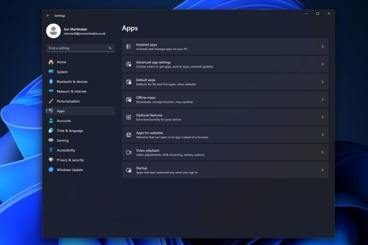
Task: Click 'Uninstall and manage apps on your PC'
Action: [x=162, y=49]
